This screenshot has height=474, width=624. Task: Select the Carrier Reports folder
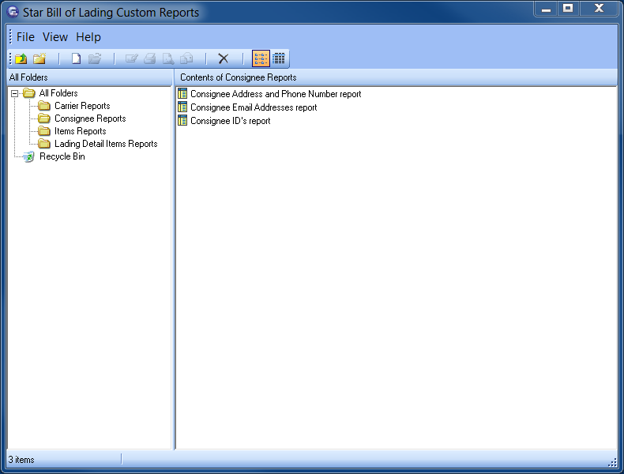(x=82, y=106)
